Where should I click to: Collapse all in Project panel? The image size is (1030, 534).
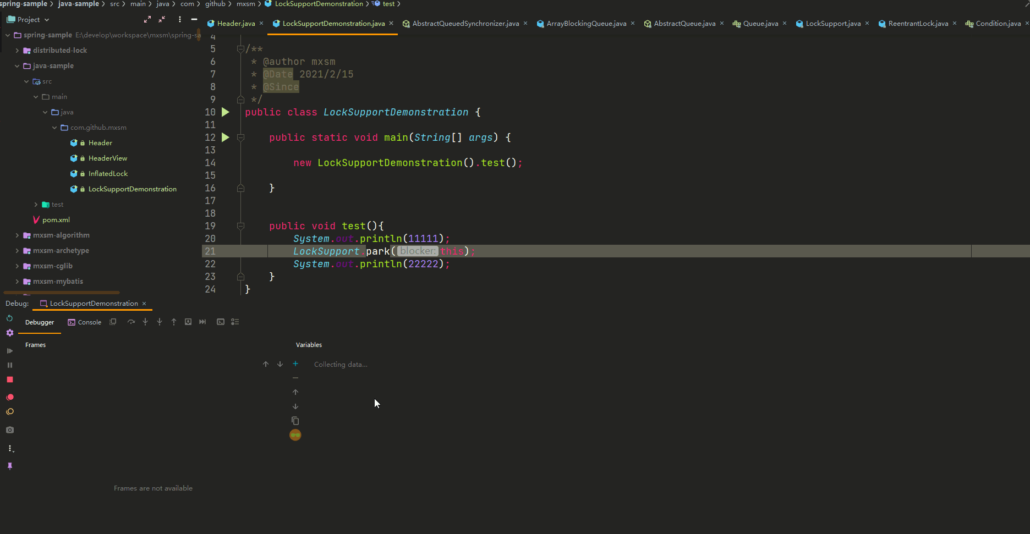tap(162, 19)
